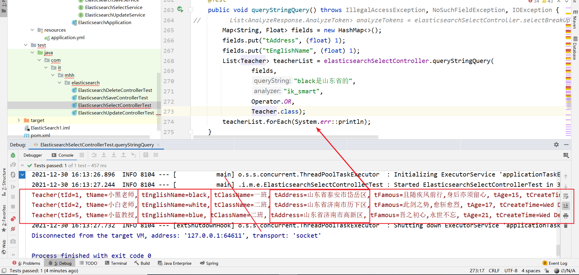Click the Debug rerun bug icon
Viewport: 579px width, 275px height.
[13, 155]
